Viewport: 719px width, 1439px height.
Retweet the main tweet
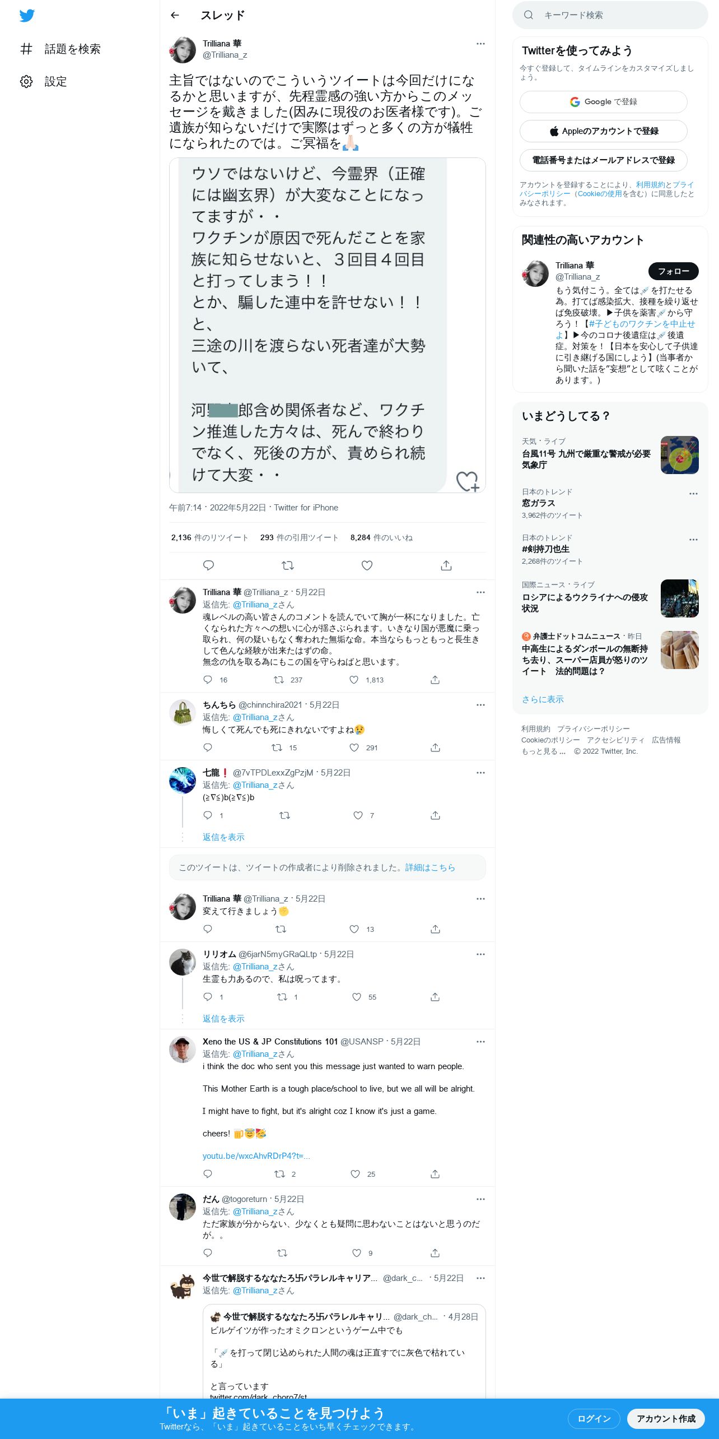288,565
